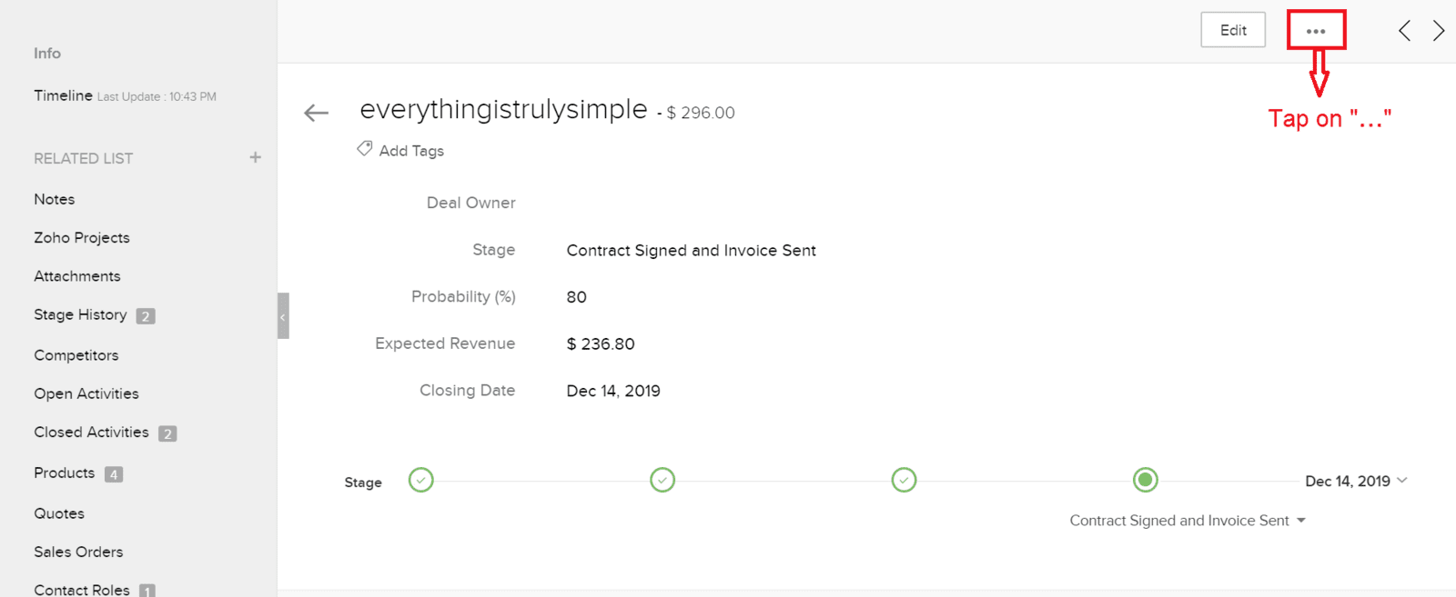Select the current filled green stage marker
Viewport: 1456px width, 597px height.
pos(1146,480)
